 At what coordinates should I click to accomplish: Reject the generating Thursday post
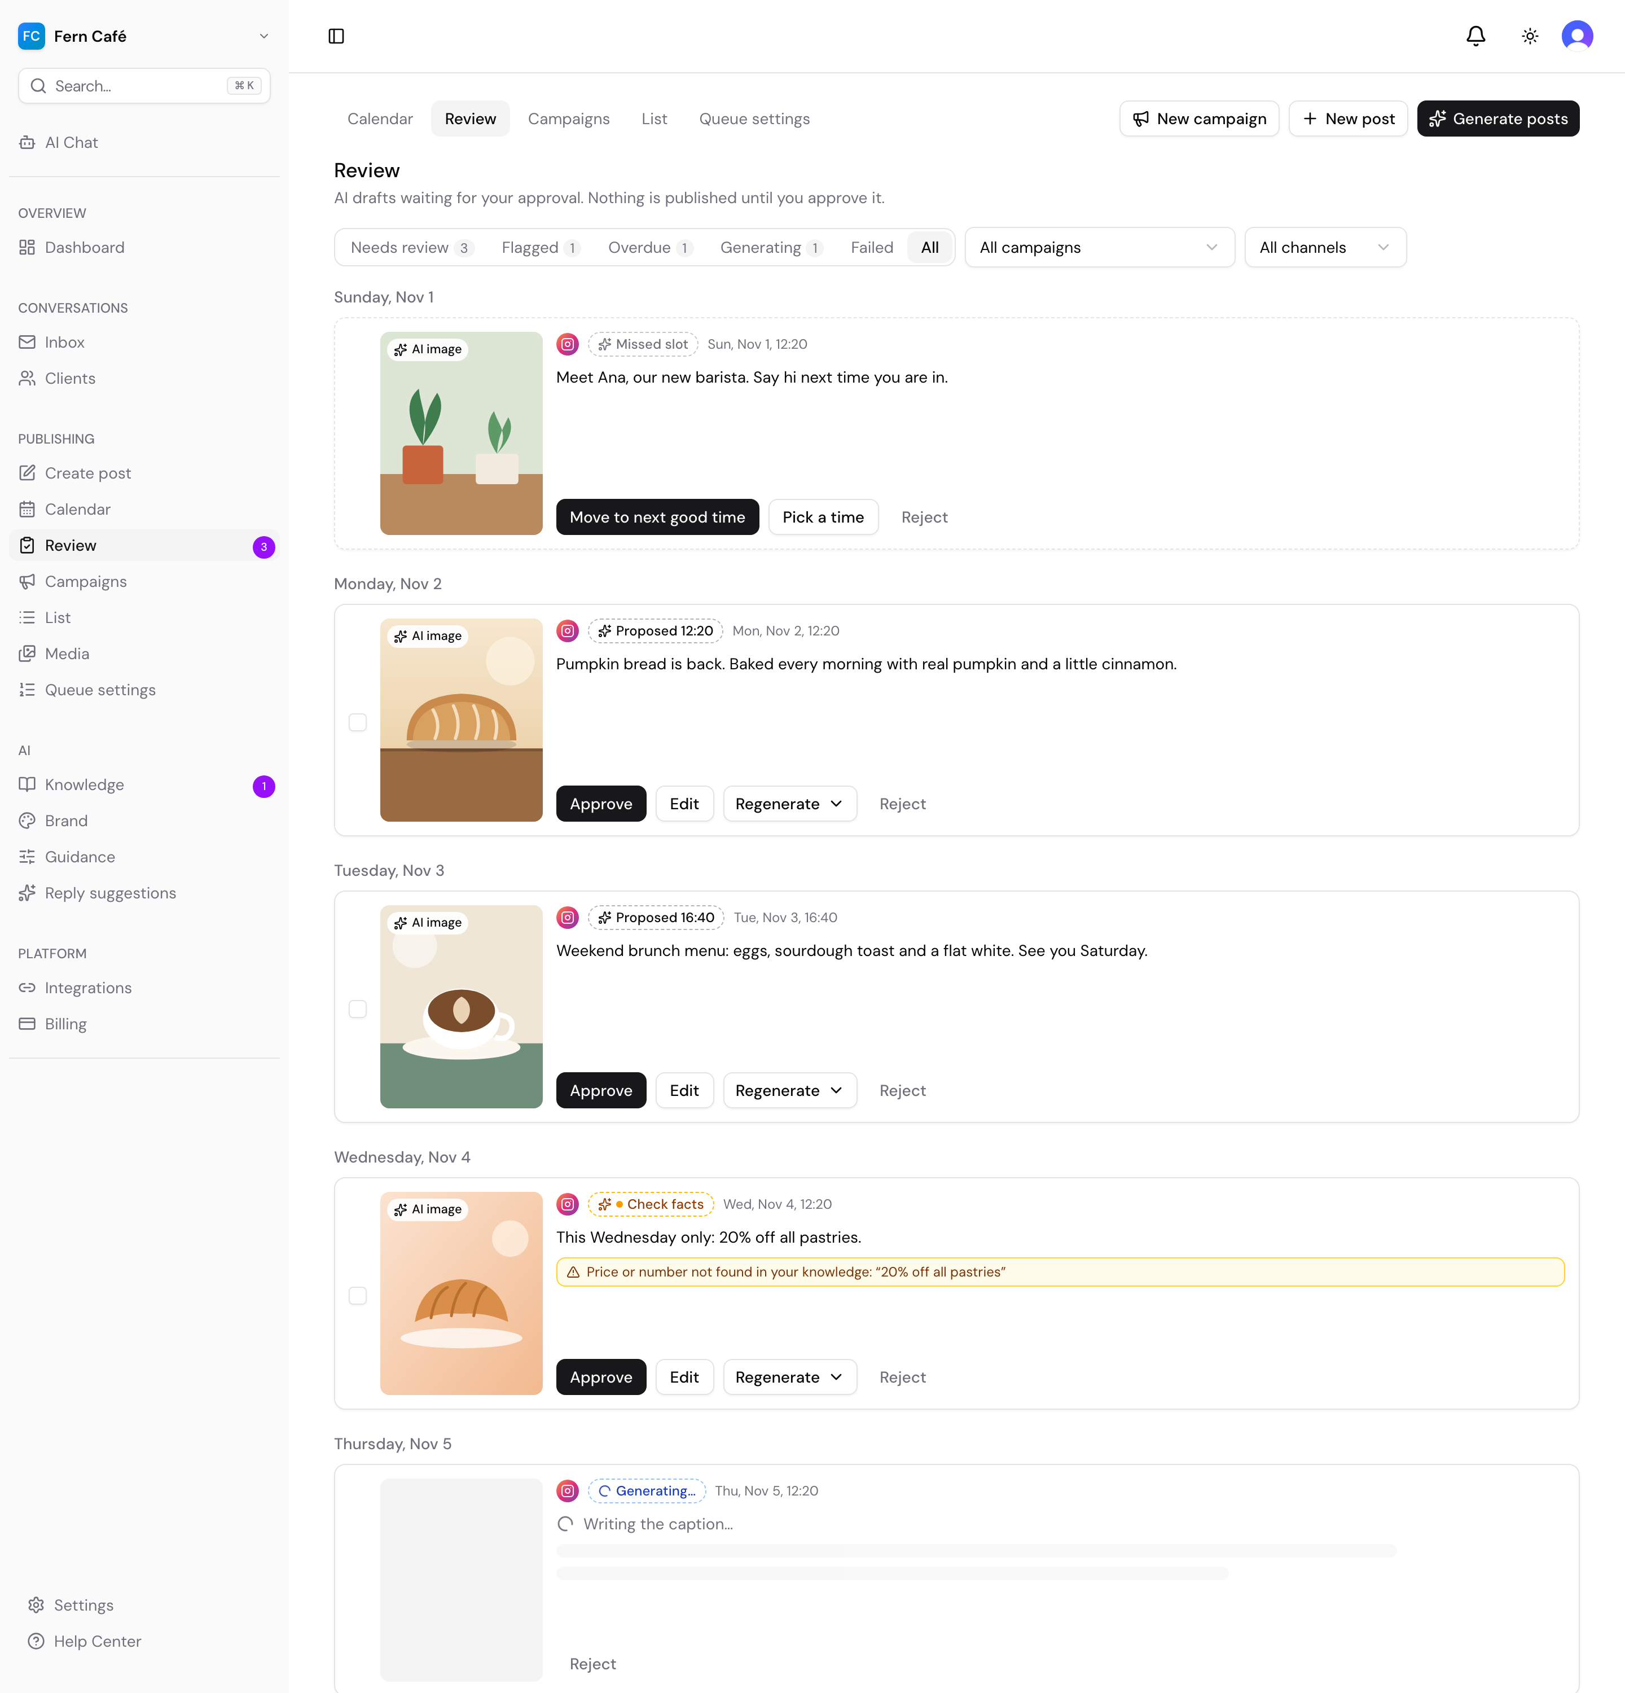592,1664
